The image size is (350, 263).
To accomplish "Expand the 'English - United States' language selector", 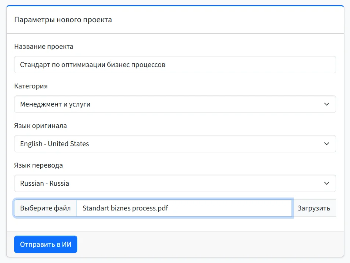I will click(x=166, y=144).
